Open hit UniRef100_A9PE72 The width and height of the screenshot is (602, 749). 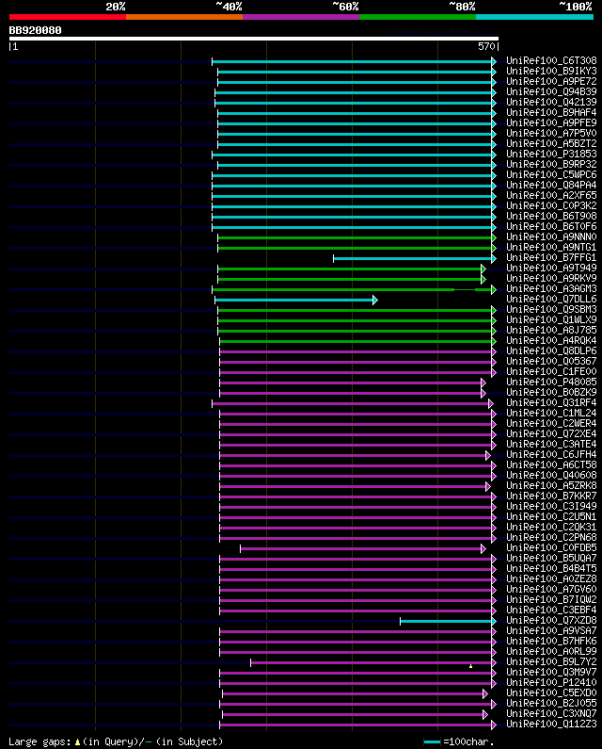551,82
